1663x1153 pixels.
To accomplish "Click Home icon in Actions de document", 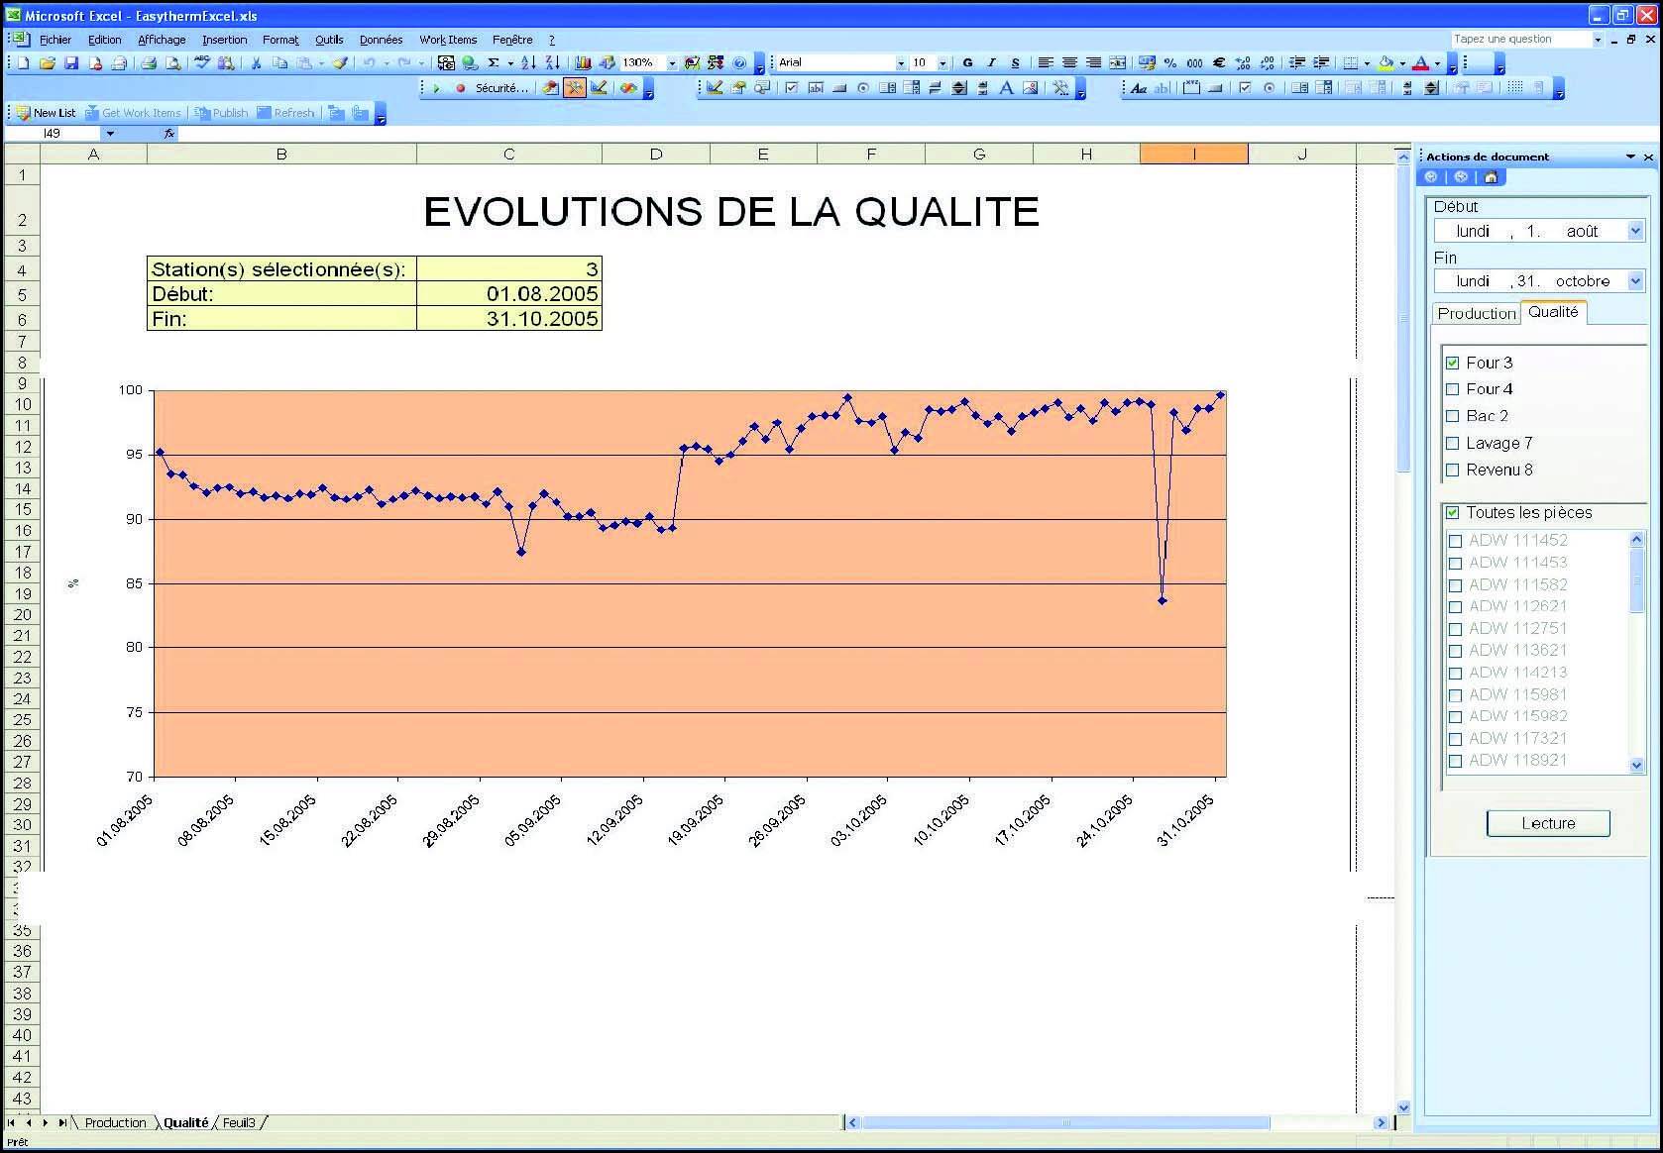I will (1491, 177).
